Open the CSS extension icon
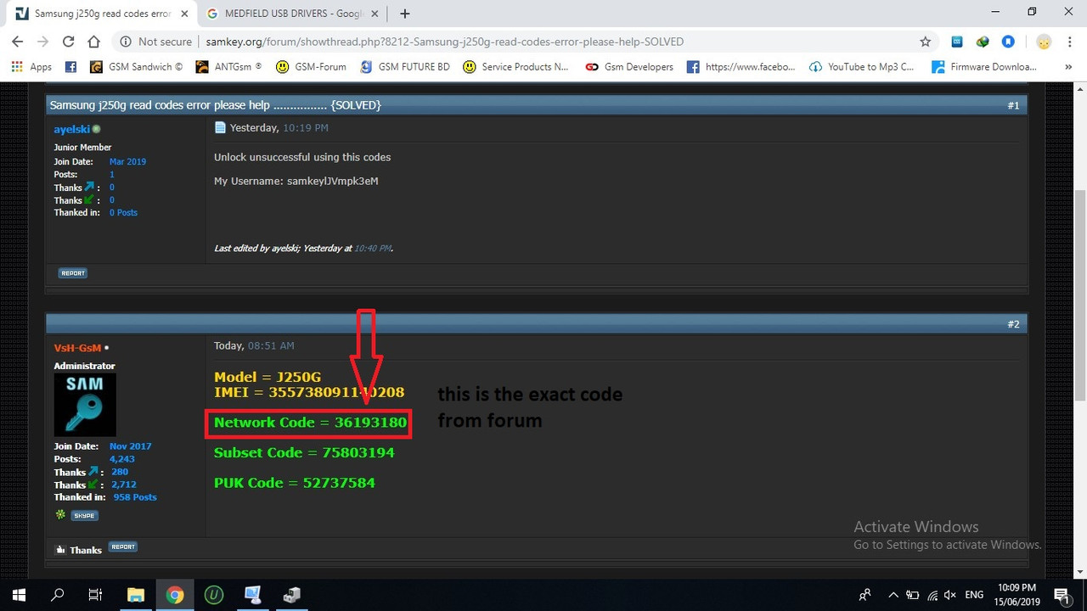The width and height of the screenshot is (1087, 611). 957,42
